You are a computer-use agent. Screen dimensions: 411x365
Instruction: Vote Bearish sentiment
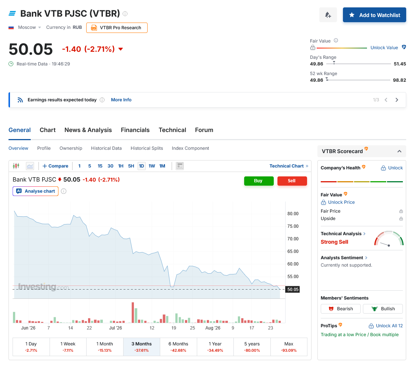340,309
